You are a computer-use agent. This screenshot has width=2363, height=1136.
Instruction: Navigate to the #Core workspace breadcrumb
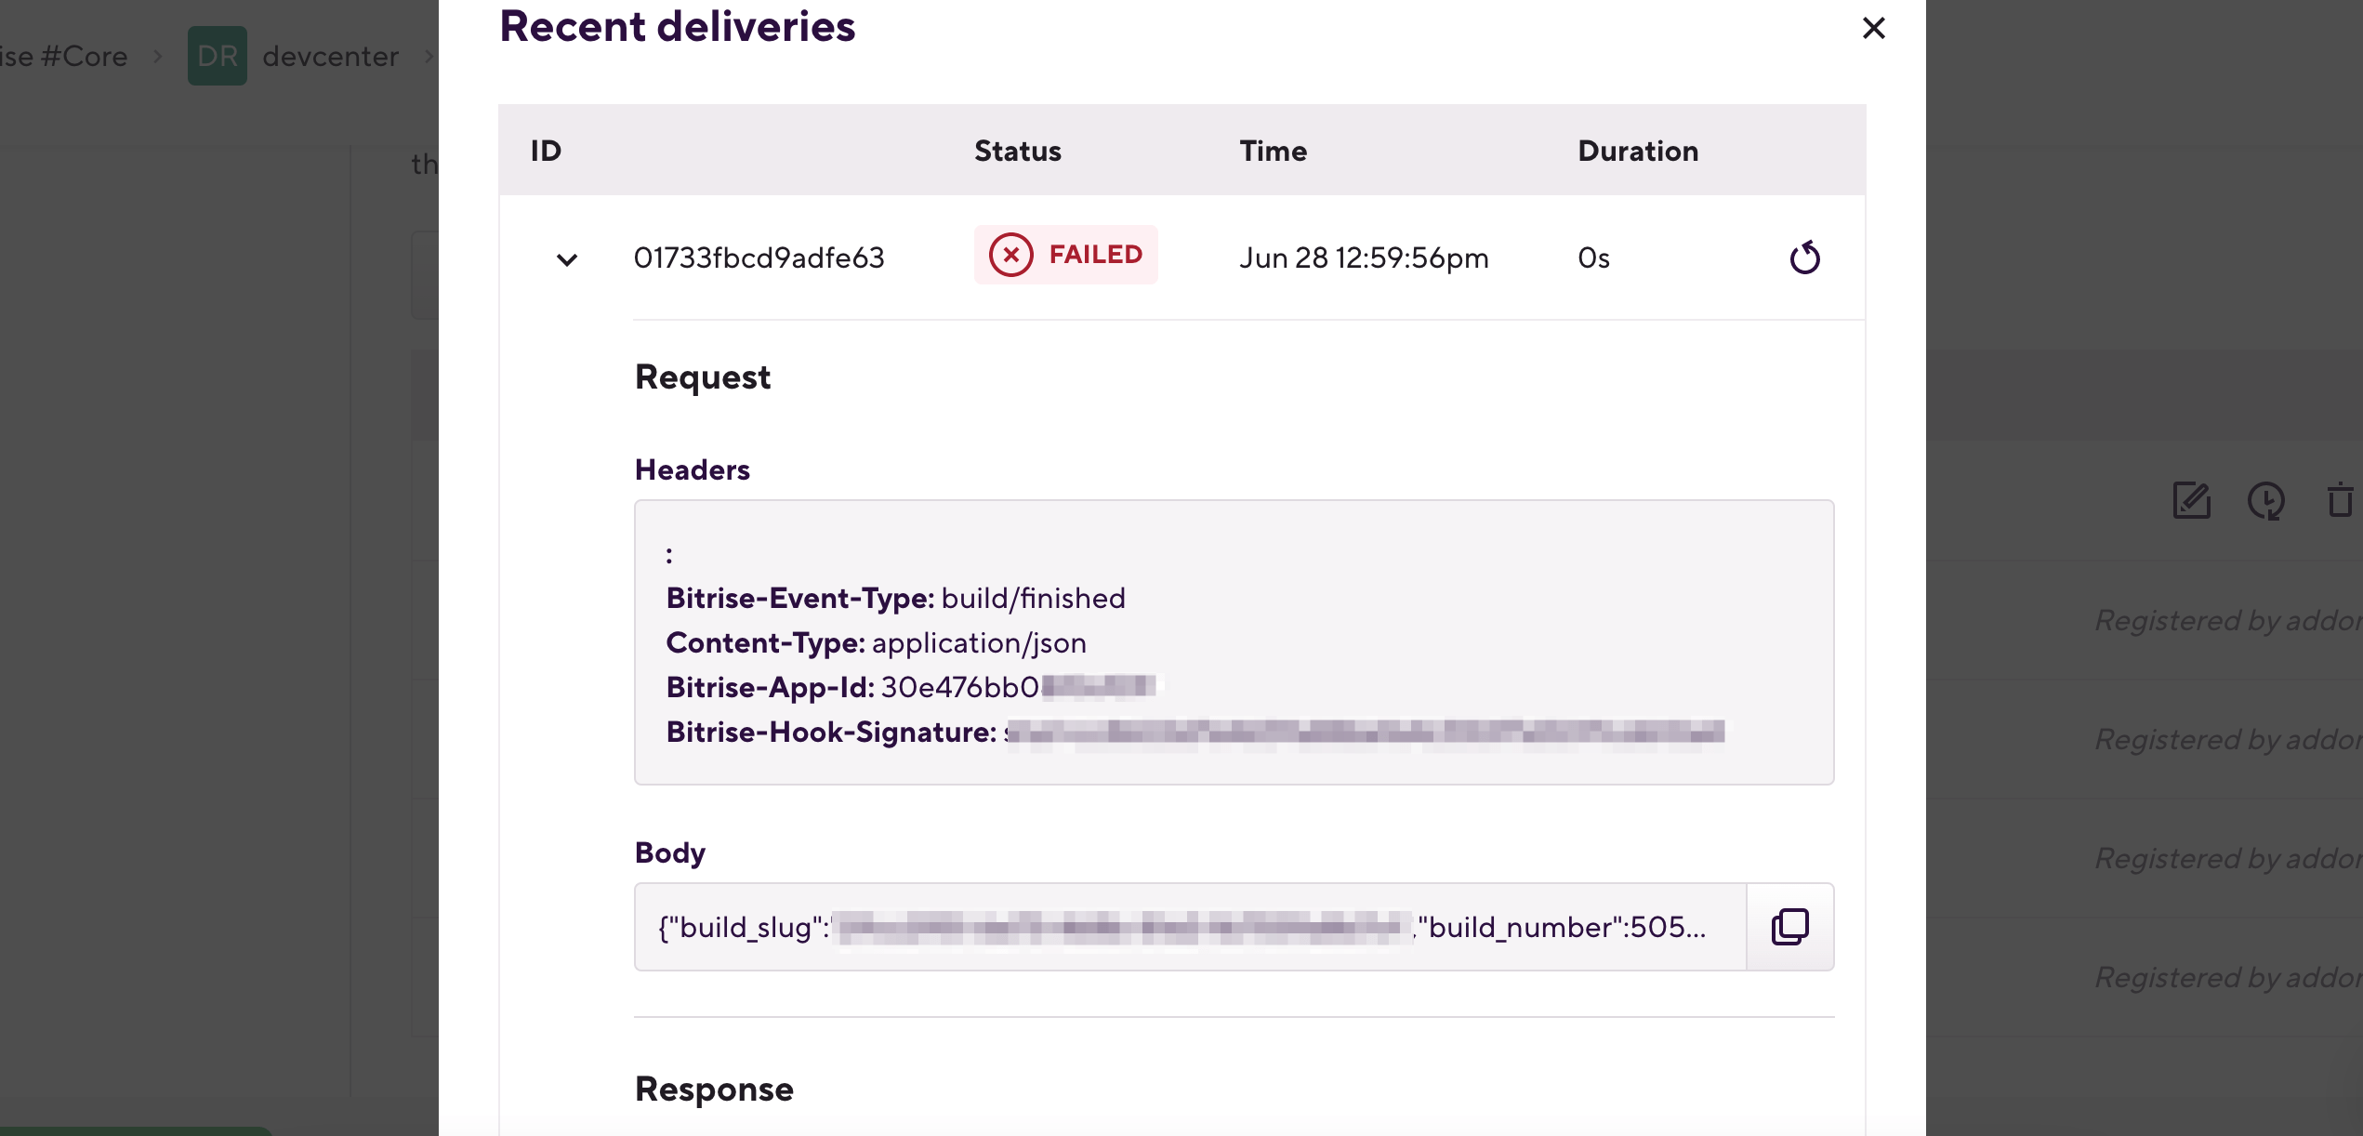coord(65,56)
